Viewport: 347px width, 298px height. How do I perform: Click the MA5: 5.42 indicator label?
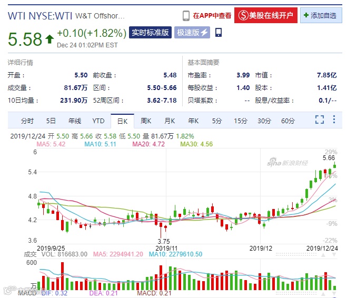51,144
